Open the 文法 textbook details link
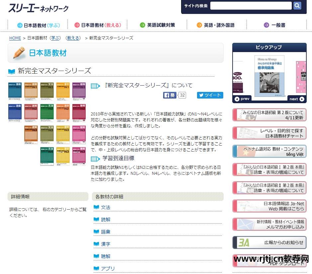The height and width of the screenshot is (274, 312). click(x=106, y=207)
